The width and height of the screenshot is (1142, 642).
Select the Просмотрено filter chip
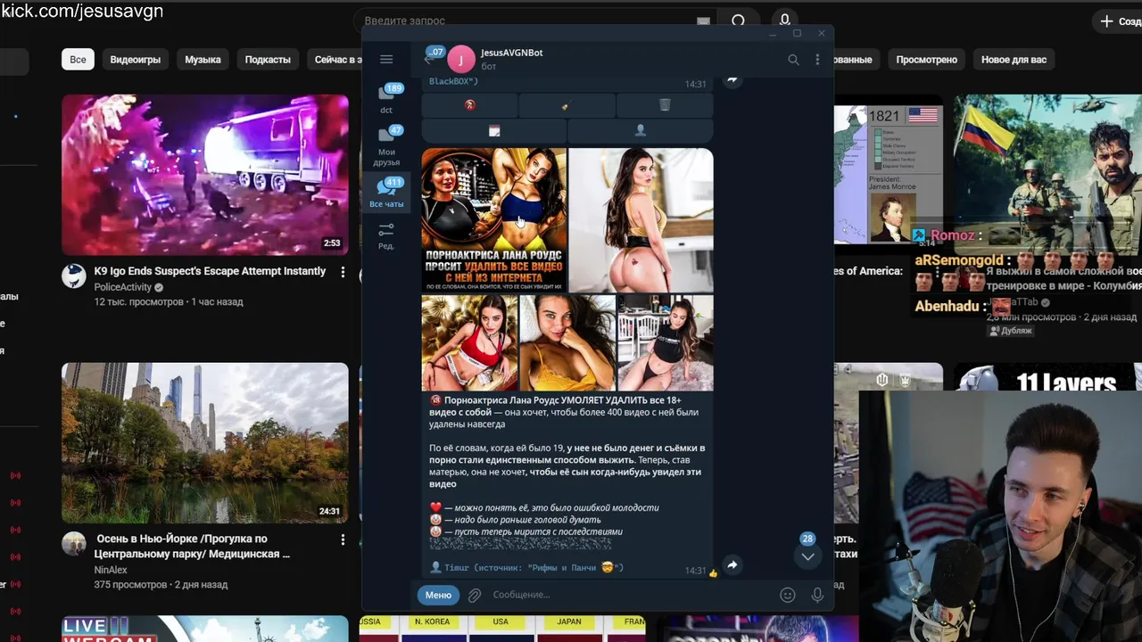(x=926, y=60)
